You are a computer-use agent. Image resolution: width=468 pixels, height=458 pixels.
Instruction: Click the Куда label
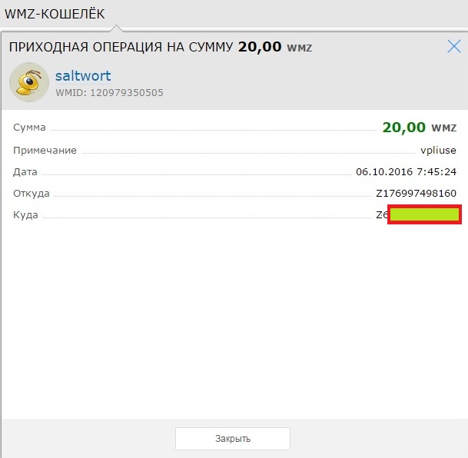25,215
